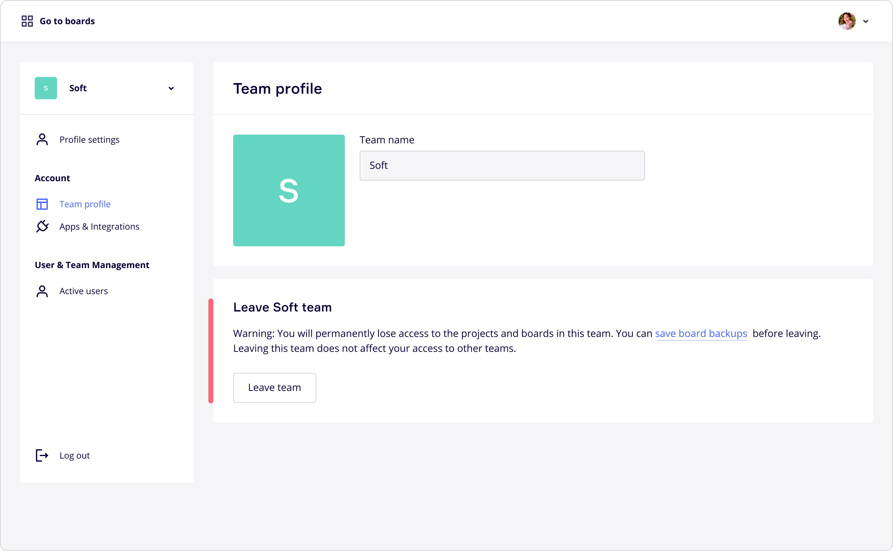
Task: Open the save board backups link
Action: 701,333
